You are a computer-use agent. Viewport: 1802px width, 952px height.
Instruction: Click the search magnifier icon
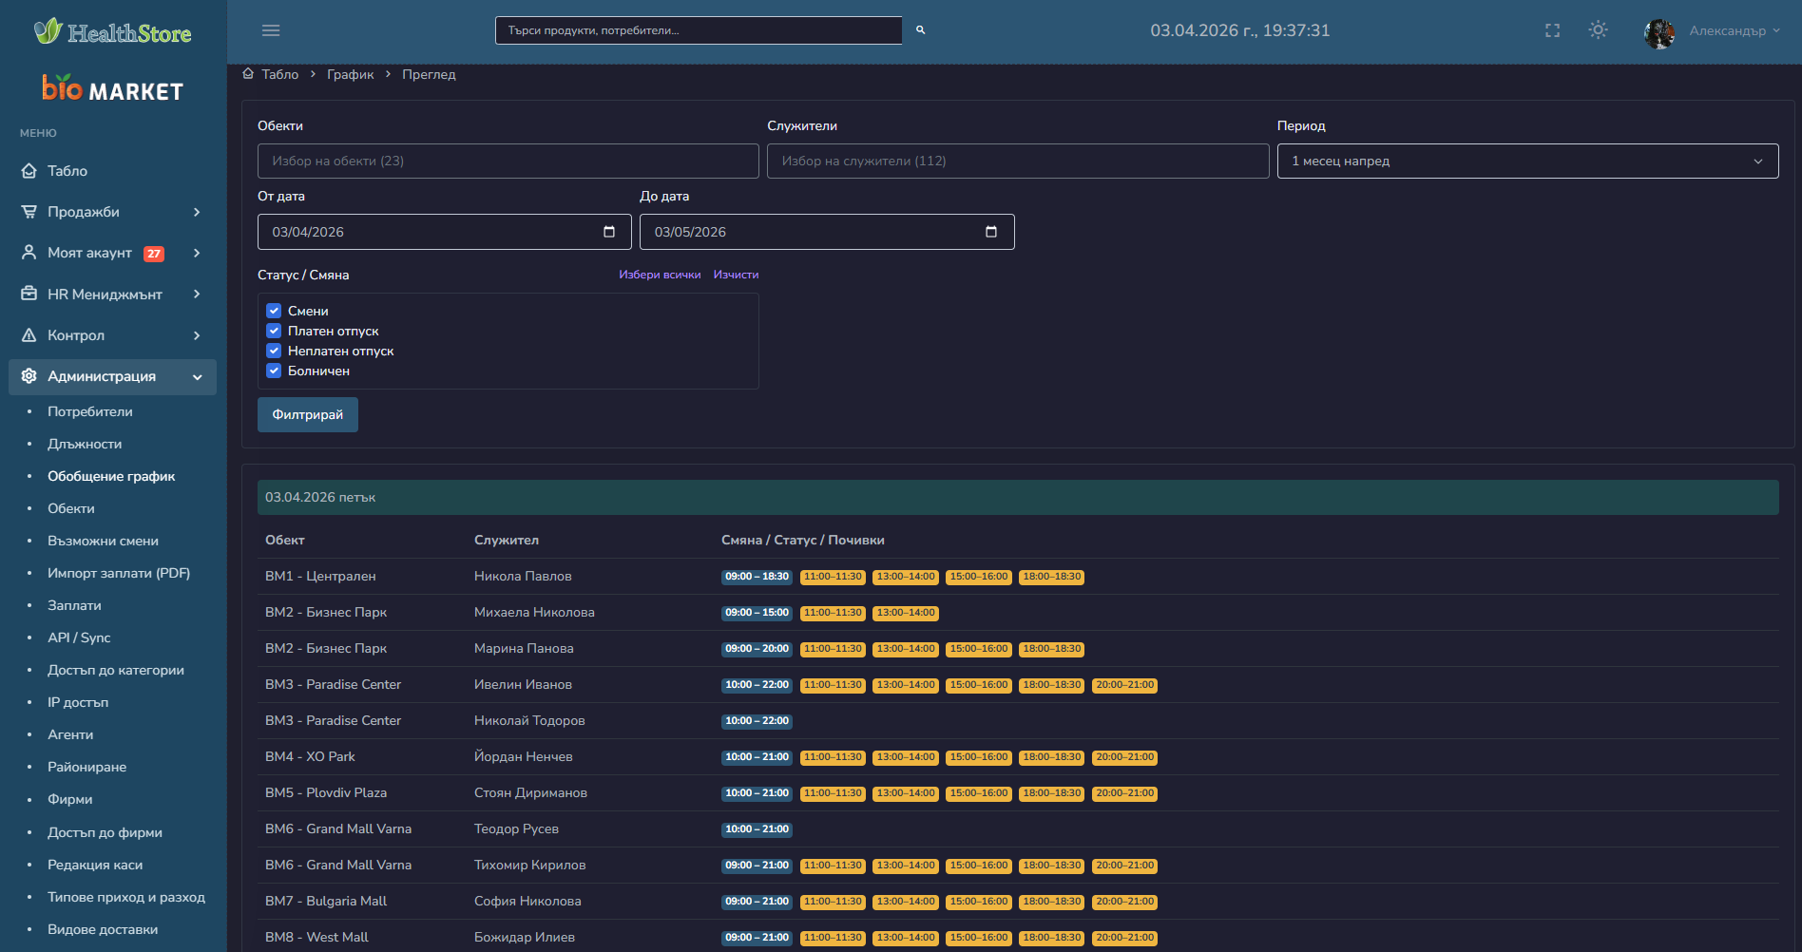[920, 30]
